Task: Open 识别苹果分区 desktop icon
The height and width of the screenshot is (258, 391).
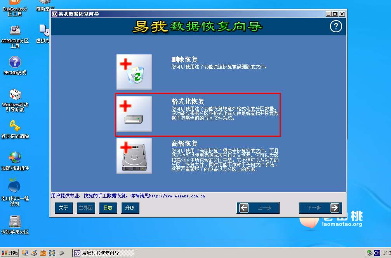Action: pyautogui.click(x=15, y=225)
